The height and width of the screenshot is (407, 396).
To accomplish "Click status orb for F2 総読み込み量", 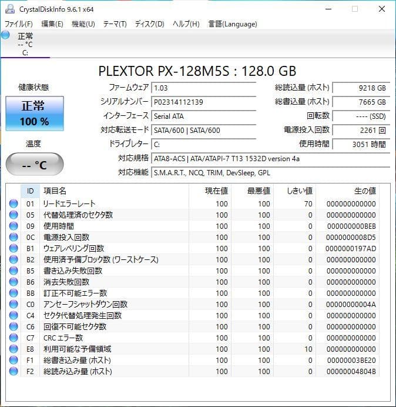I will (14, 371).
